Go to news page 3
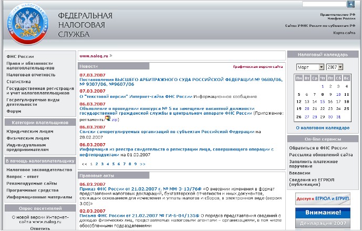The width and height of the screenshot is (362, 231). [x=102, y=164]
